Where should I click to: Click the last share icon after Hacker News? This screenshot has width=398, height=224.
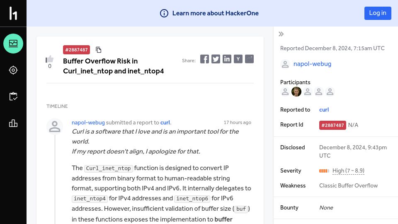(x=249, y=59)
